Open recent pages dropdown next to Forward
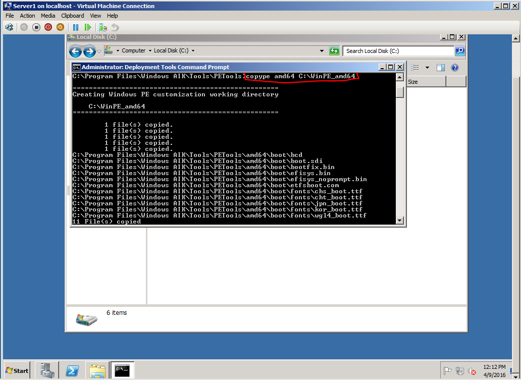521x380 pixels. [x=99, y=51]
